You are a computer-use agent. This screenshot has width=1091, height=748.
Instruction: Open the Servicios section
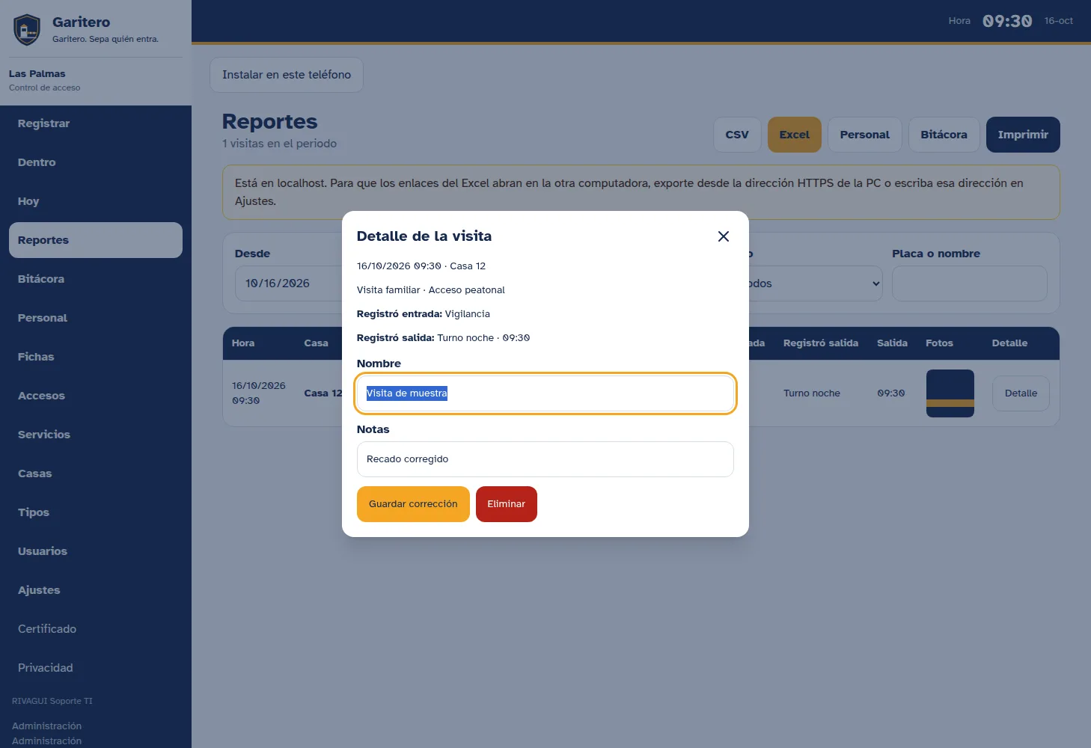click(x=96, y=435)
